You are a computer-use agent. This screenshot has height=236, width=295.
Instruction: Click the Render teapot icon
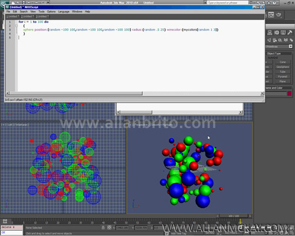(278, 15)
